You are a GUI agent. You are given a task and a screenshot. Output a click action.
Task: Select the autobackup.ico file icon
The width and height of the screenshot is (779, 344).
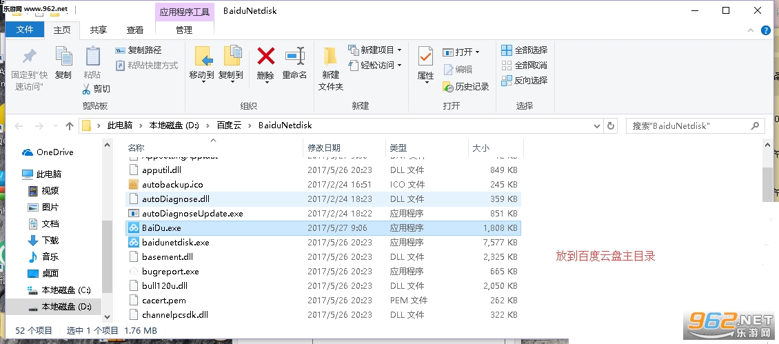click(x=132, y=185)
